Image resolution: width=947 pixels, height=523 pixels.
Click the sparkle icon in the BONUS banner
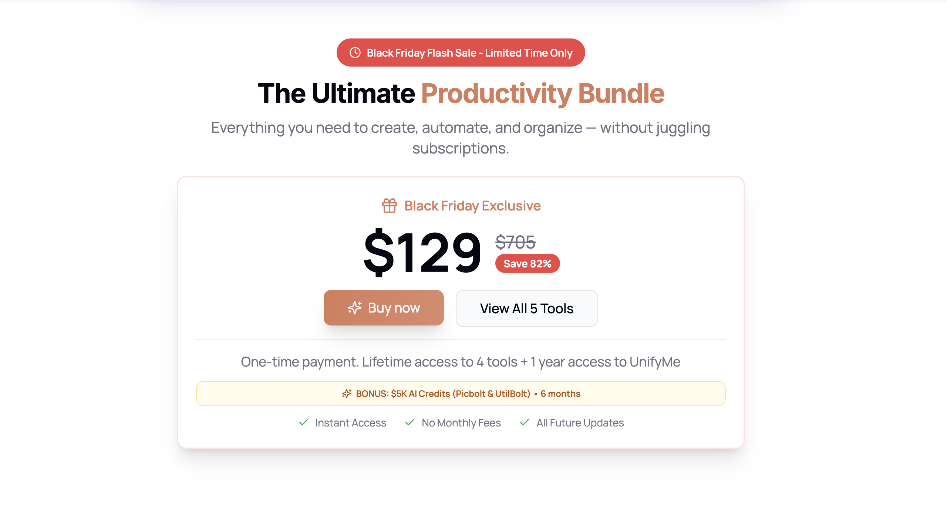point(346,394)
